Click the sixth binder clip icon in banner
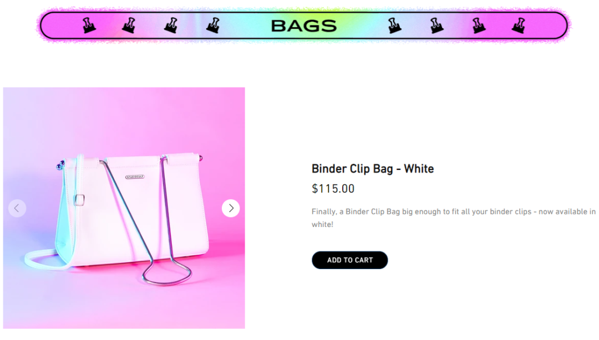 tap(436, 25)
